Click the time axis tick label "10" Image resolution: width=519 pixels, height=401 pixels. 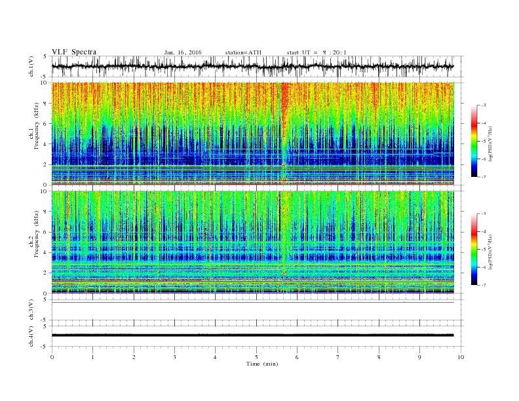(x=461, y=357)
